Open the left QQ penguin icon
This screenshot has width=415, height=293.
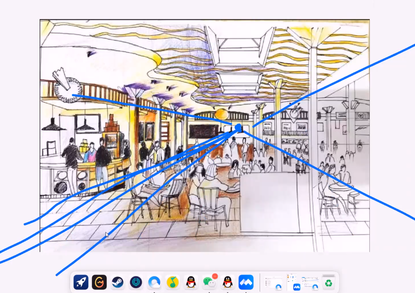(x=191, y=282)
